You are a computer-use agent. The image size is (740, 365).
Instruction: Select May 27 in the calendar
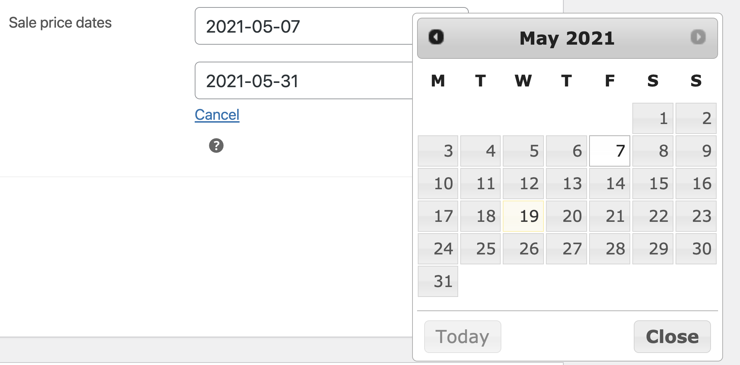[567, 249]
